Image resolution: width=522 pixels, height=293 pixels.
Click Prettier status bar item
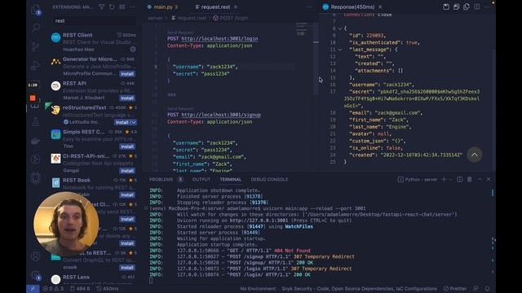click(455, 289)
